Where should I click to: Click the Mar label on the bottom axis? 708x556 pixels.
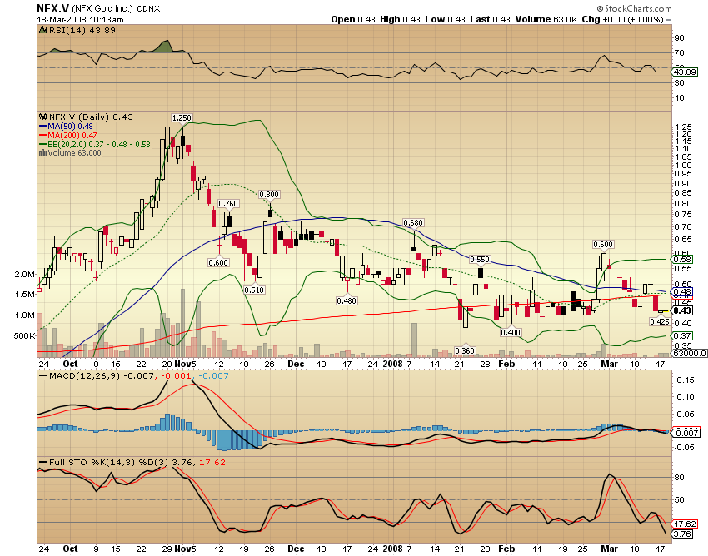(608, 365)
